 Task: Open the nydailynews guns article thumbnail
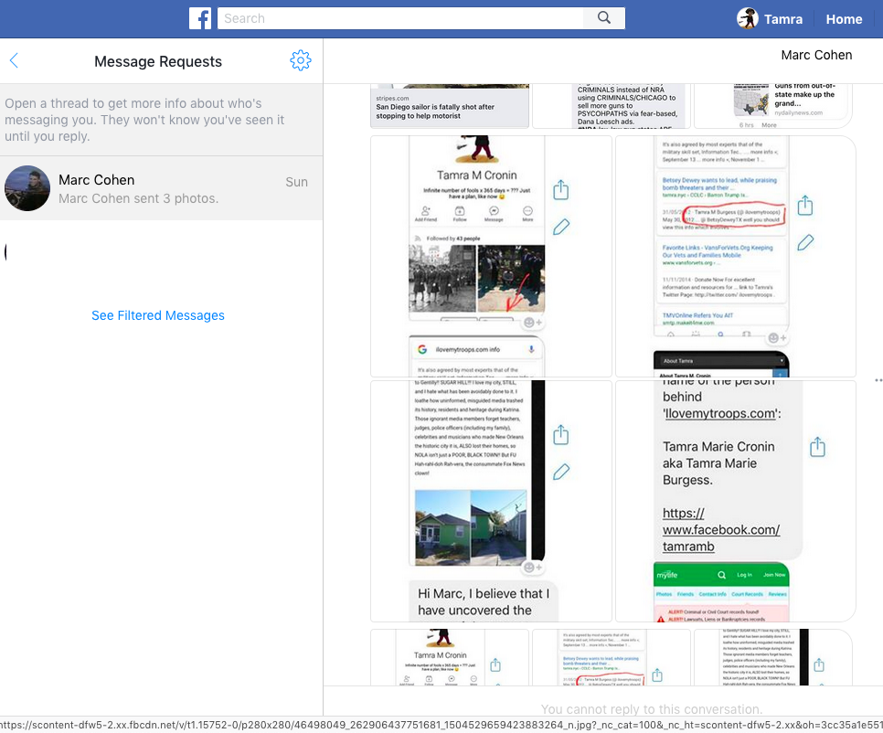pyautogui.click(x=772, y=106)
